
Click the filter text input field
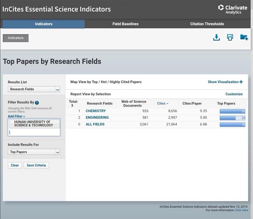click(x=34, y=132)
